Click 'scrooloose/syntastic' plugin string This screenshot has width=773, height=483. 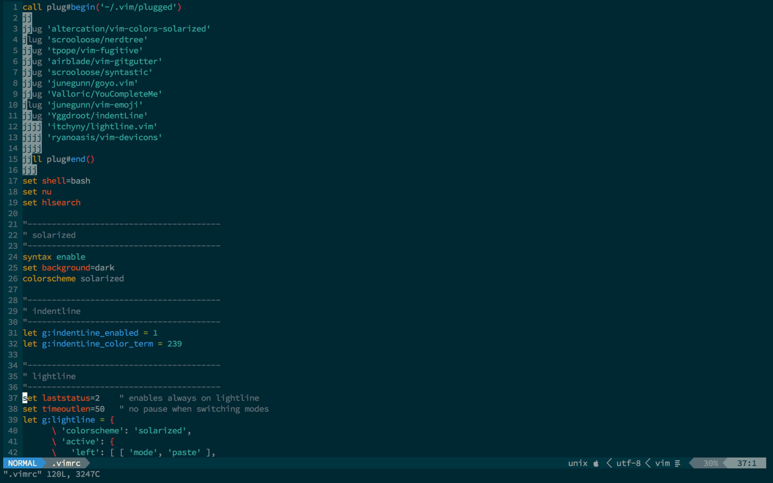pos(100,72)
